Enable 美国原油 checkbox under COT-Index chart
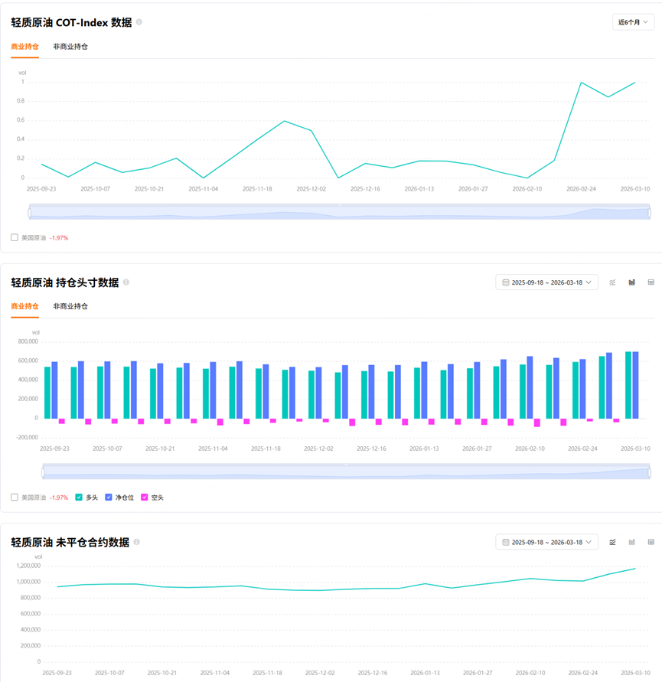 click(15, 237)
